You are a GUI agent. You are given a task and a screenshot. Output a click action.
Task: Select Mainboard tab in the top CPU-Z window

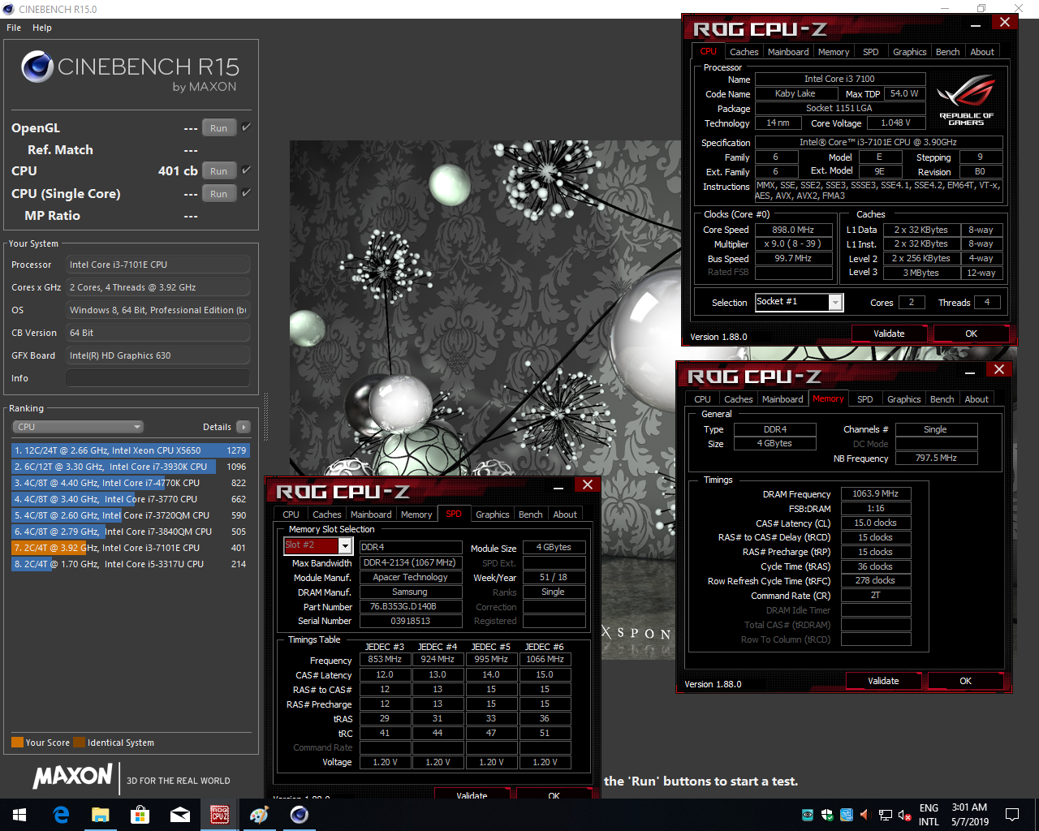click(788, 52)
